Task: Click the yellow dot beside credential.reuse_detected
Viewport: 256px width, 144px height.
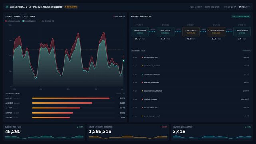Action: coord(142,91)
